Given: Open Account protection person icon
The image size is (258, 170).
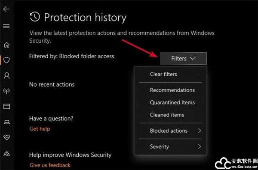Looking at the screenshot, I should (x=6, y=75).
